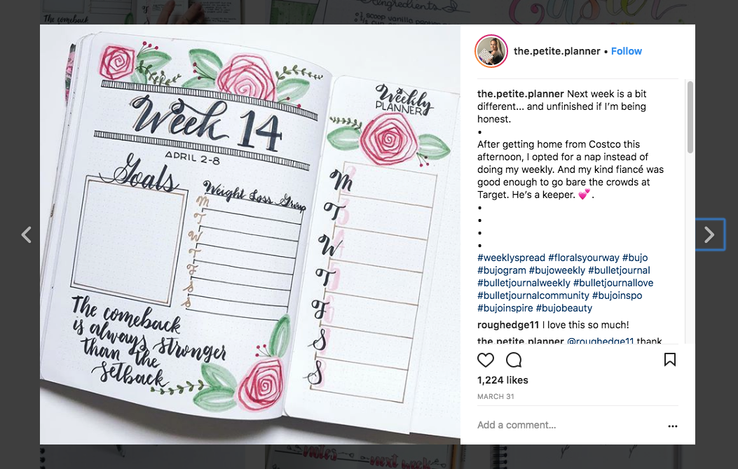Screen dimensions: 738x469
Task: Click the Week 14 journal photo
Action: click(250, 234)
